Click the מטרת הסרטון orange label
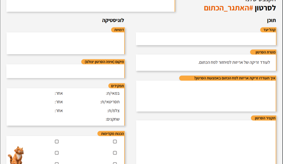The image size is (283, 164). coord(263,52)
